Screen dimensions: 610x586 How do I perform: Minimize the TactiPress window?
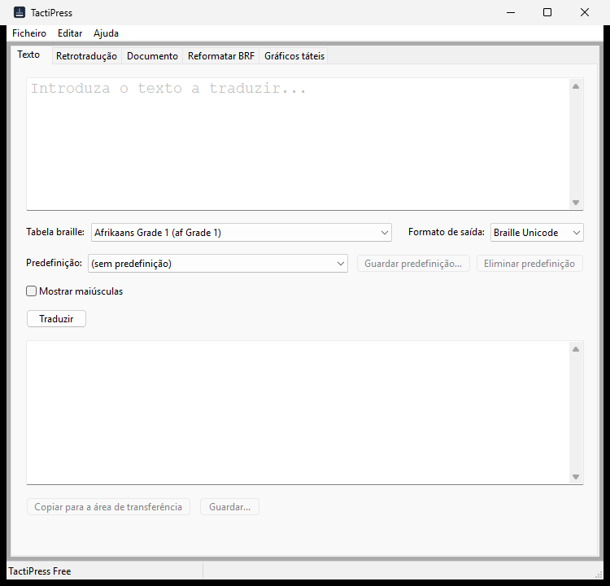pos(511,12)
